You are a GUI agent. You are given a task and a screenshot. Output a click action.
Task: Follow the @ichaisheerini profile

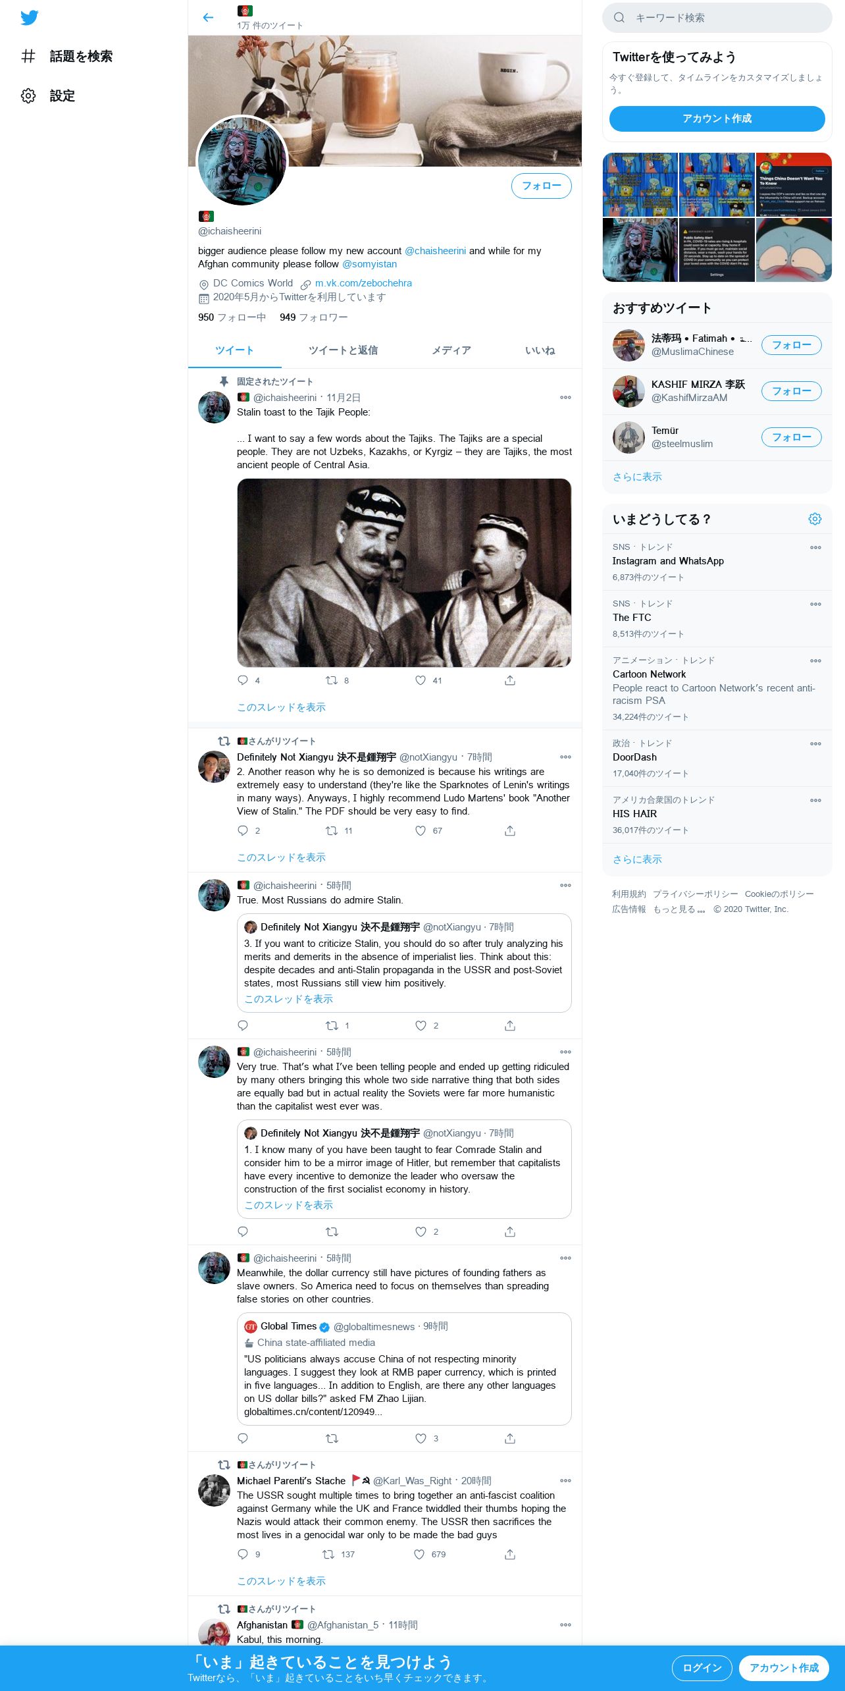(541, 186)
